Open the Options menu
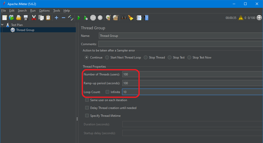This screenshot has width=263, height=143. tap(44, 11)
